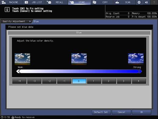This screenshot has width=158, height=119.
Task: Click the 'Please set blue data' text
Action: point(21,27)
